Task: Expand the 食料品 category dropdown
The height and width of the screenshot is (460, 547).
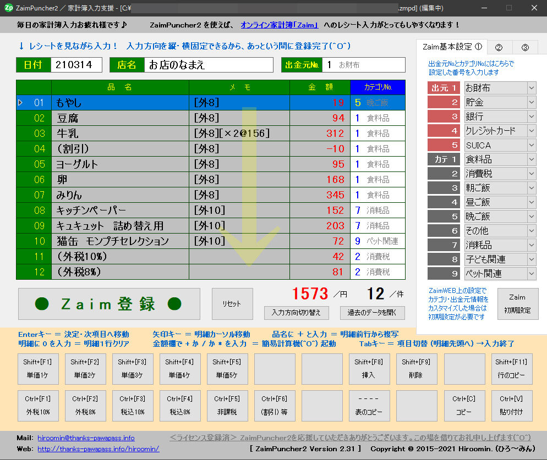Action: click(531, 159)
